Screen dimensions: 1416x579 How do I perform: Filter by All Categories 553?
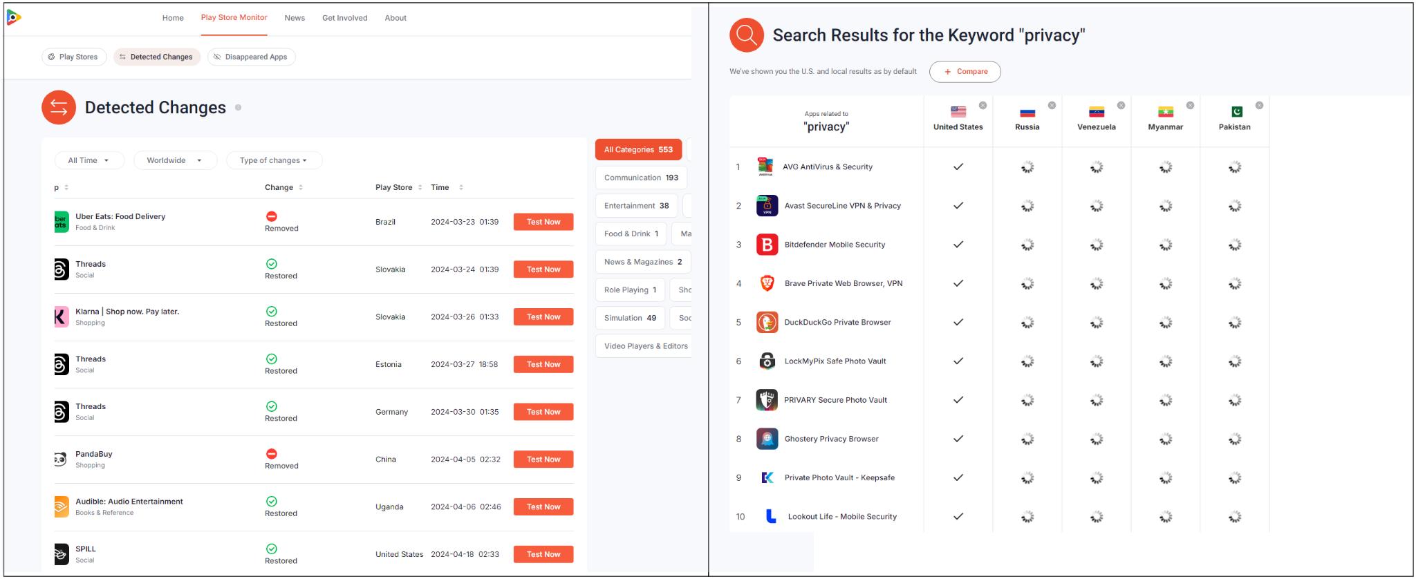coord(638,149)
